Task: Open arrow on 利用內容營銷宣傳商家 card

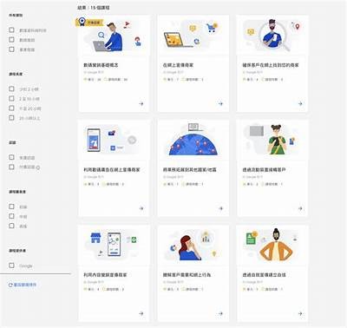Action: pos(141,313)
